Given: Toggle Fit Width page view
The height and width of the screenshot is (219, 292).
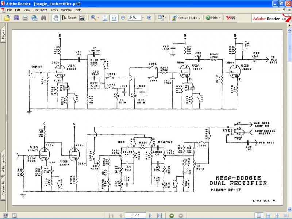Looking at the screenshot, I should 114,18.
